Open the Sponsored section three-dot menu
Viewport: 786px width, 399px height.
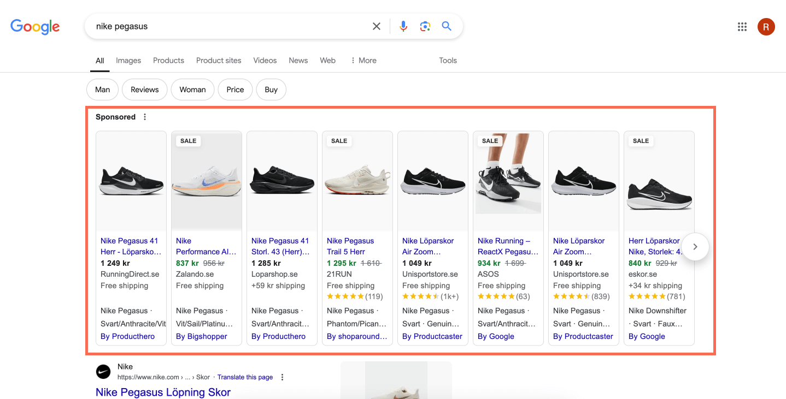coord(144,116)
